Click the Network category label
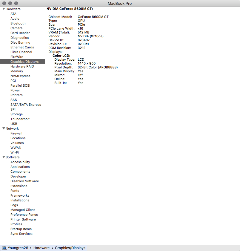This screenshot has width=240, height=251. click(x=12, y=128)
